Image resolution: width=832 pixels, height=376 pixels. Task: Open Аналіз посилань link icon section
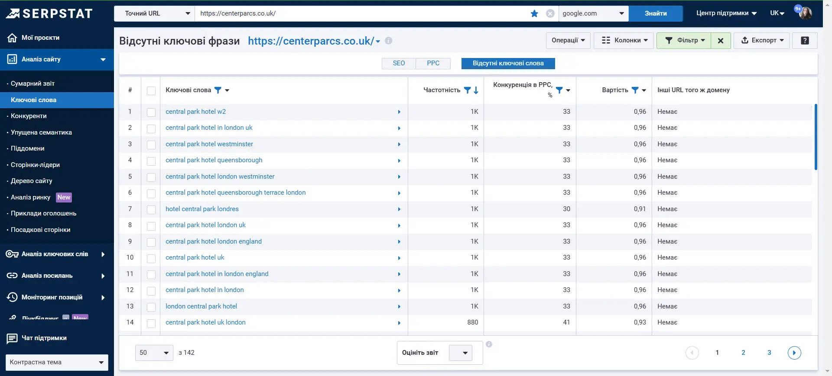click(x=12, y=276)
